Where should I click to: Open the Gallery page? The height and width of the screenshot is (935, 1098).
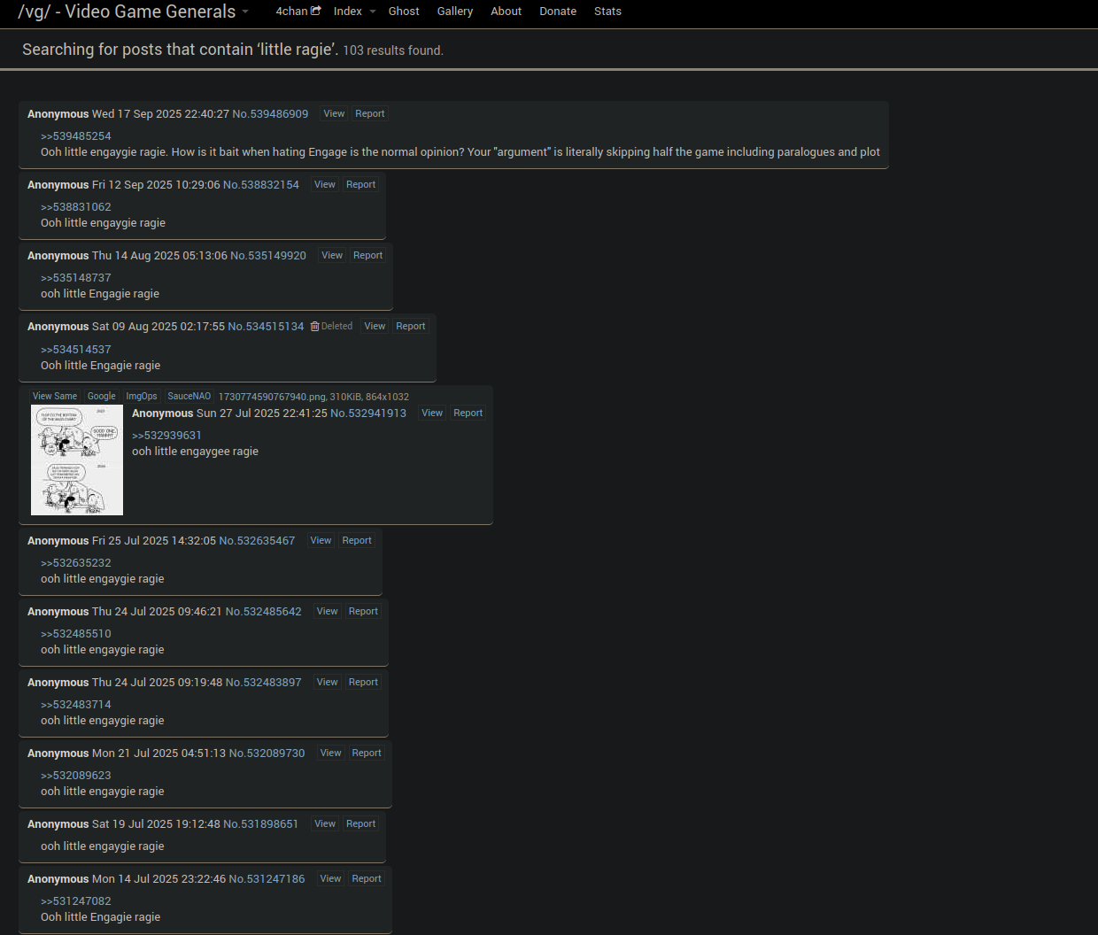455,12
